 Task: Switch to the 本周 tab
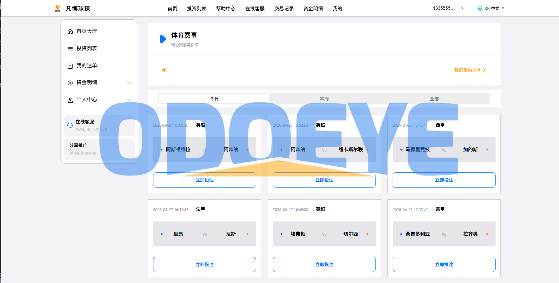324,98
